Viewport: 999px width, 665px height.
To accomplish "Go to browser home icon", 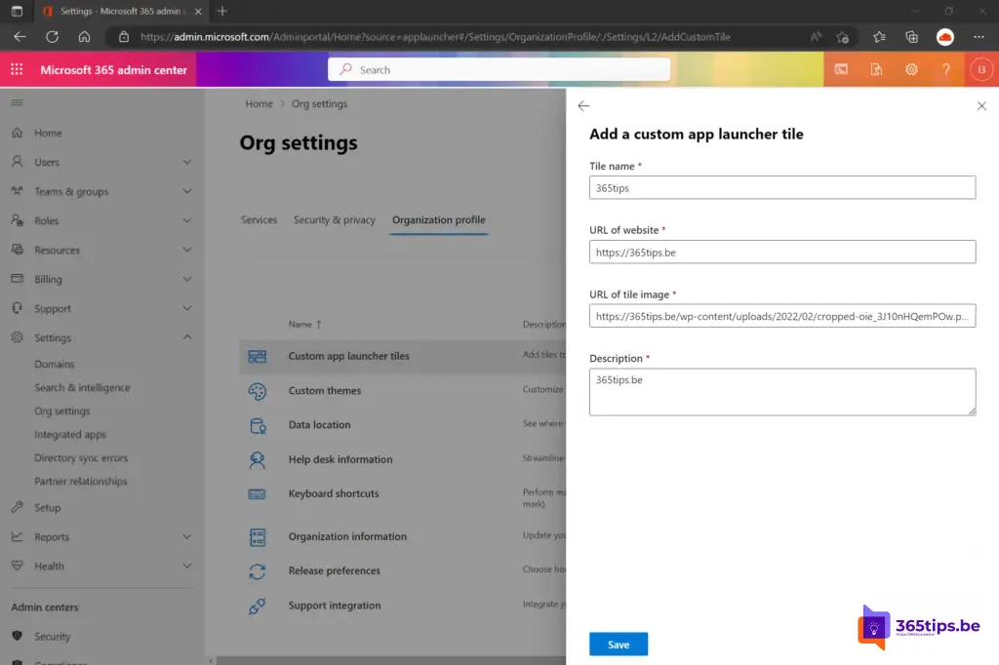I will click(84, 37).
